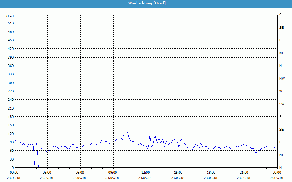Viewport: 292px width, 182px height.
Task: Click the NW compass label on the right axis
Action: point(282,79)
